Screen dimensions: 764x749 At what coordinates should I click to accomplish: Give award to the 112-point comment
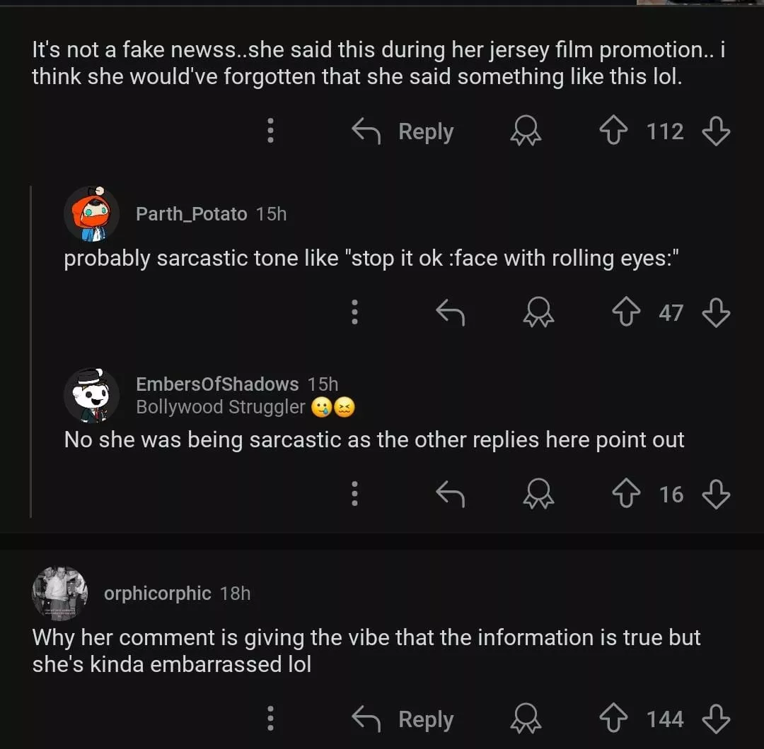[x=526, y=131]
